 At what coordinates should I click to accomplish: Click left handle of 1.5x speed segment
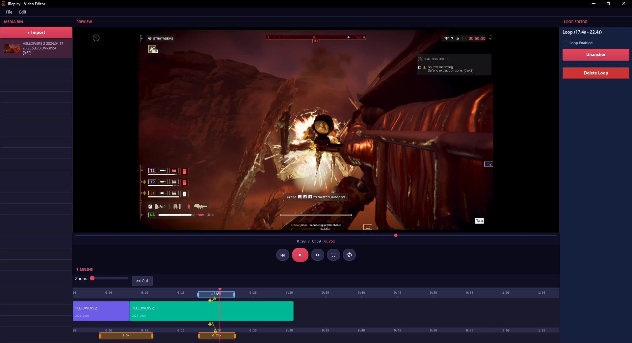click(100, 335)
